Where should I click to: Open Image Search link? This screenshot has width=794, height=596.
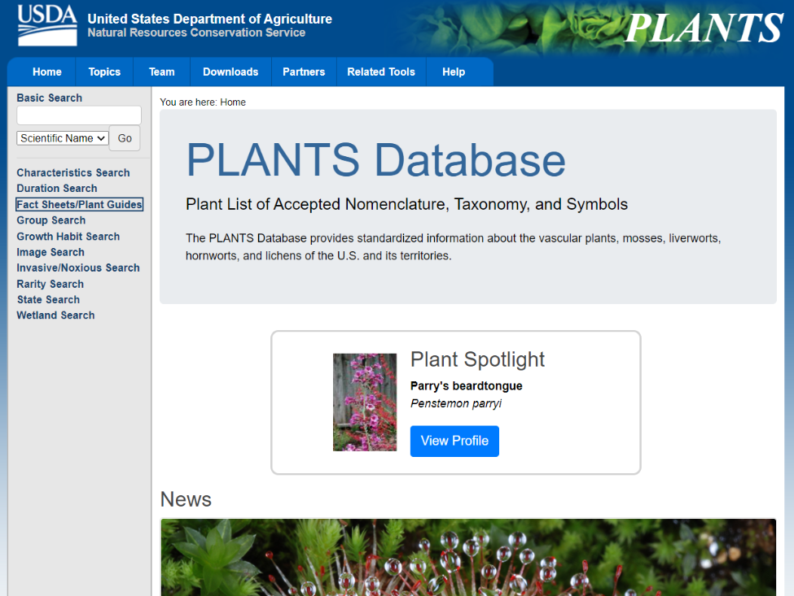coord(50,252)
